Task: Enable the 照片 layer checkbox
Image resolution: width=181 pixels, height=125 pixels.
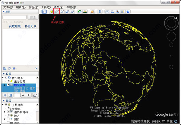Action: (8, 119)
